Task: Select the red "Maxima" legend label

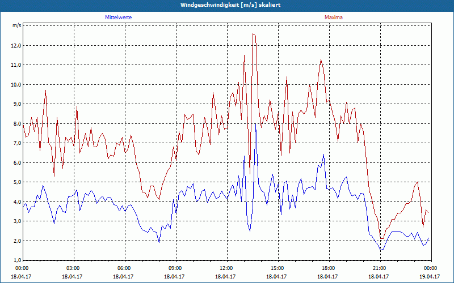Action: (334, 18)
